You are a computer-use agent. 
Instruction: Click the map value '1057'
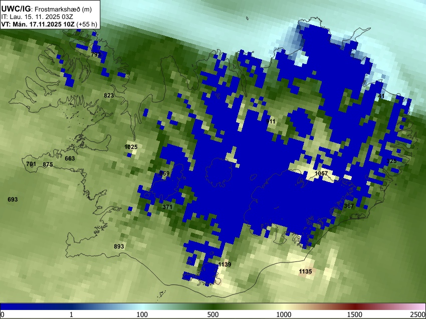(x=321, y=173)
